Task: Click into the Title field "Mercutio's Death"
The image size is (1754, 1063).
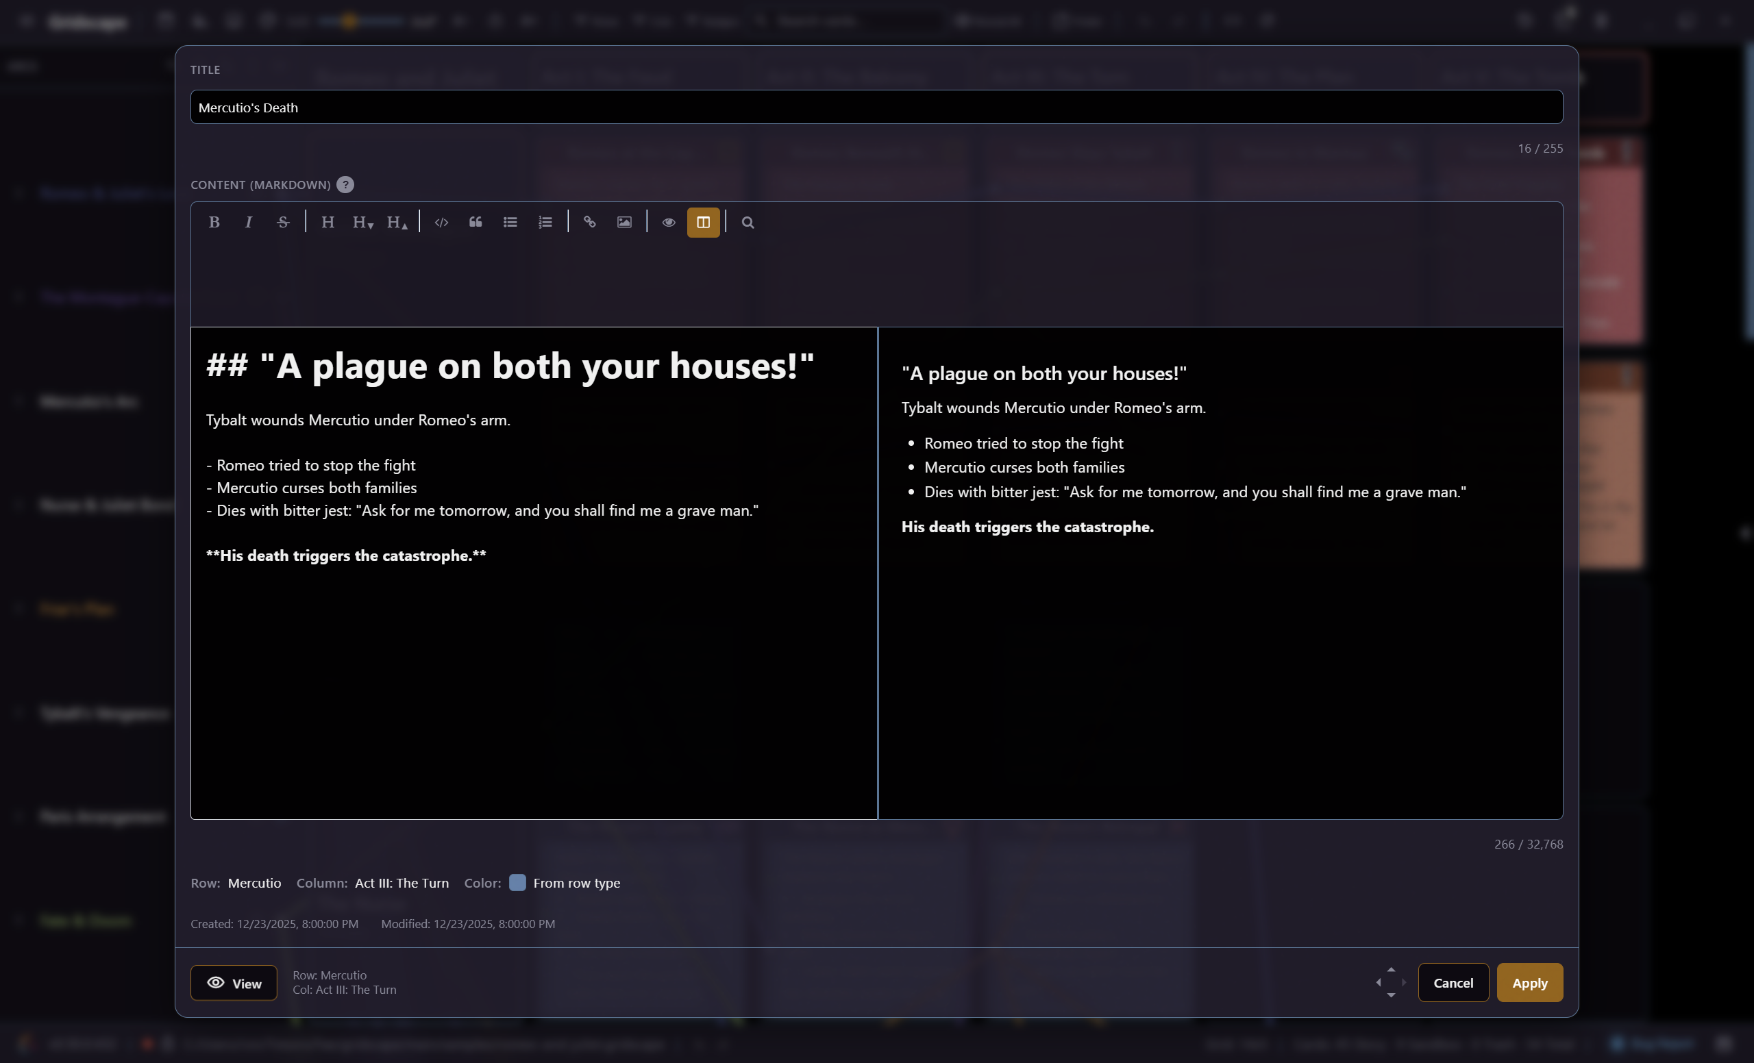Action: (876, 108)
